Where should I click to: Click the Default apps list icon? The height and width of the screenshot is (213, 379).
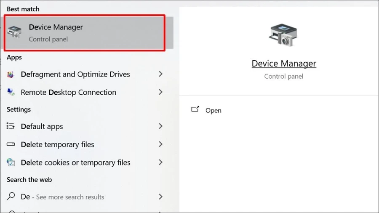11,126
